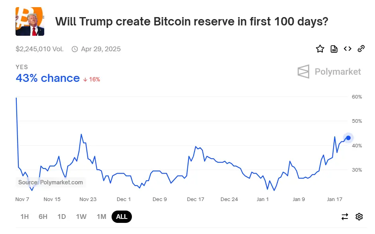The width and height of the screenshot is (375, 234).
Task: Click the swap arrows icon below the chart
Action: point(345,217)
